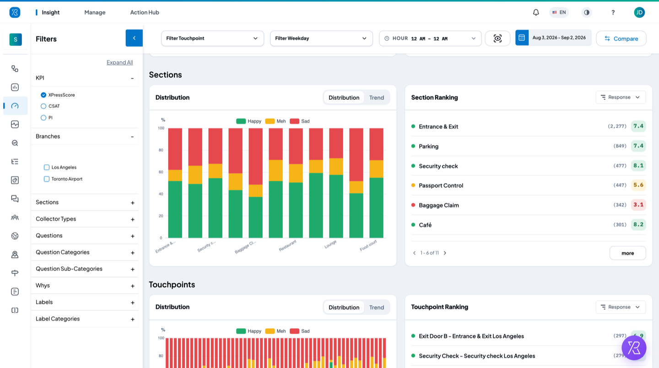The image size is (659, 368).
Task: Switch Touchpoints chart to Trend tab
Action: (x=377, y=307)
